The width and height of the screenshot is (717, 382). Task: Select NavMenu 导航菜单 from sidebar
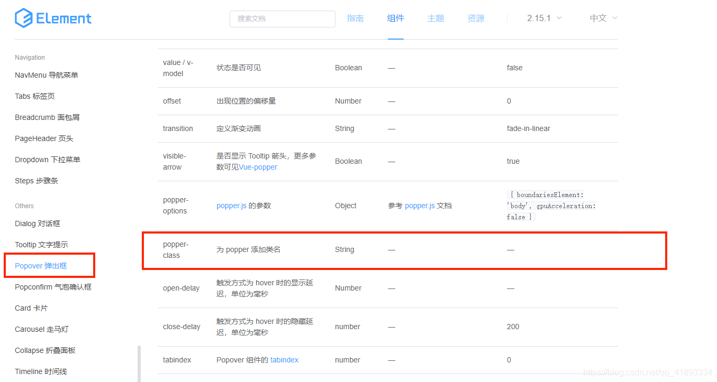pyautogui.click(x=46, y=74)
